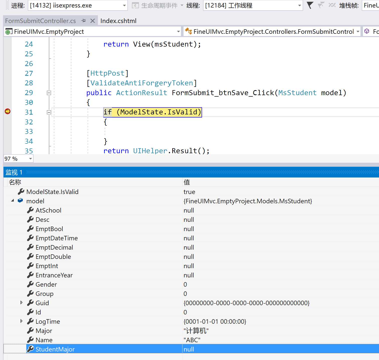
Task: Pin the FormSubmitController.cs tab
Action: (x=84, y=21)
